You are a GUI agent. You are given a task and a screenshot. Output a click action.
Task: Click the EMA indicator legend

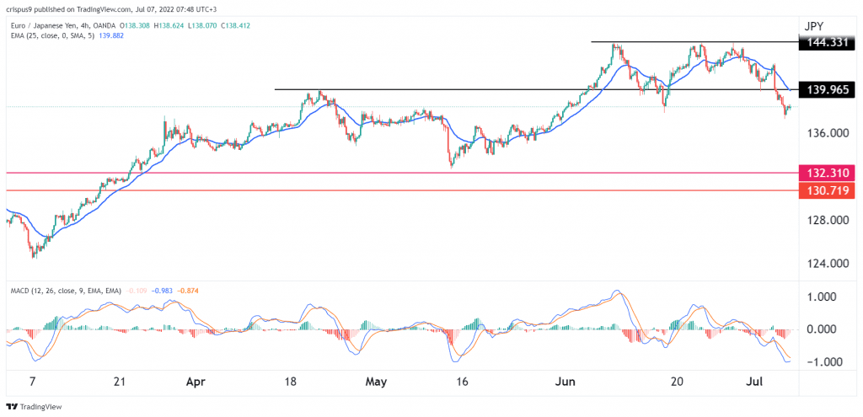point(55,35)
